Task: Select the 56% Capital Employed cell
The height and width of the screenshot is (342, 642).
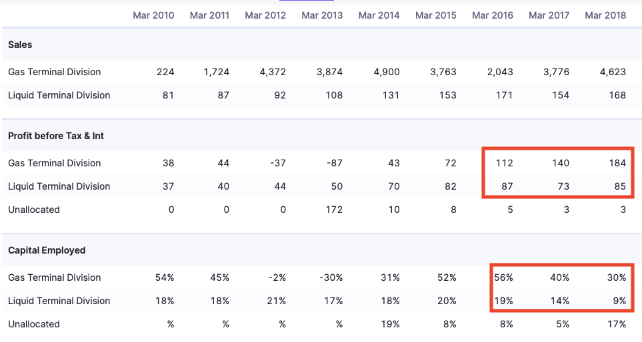Action: point(503,277)
